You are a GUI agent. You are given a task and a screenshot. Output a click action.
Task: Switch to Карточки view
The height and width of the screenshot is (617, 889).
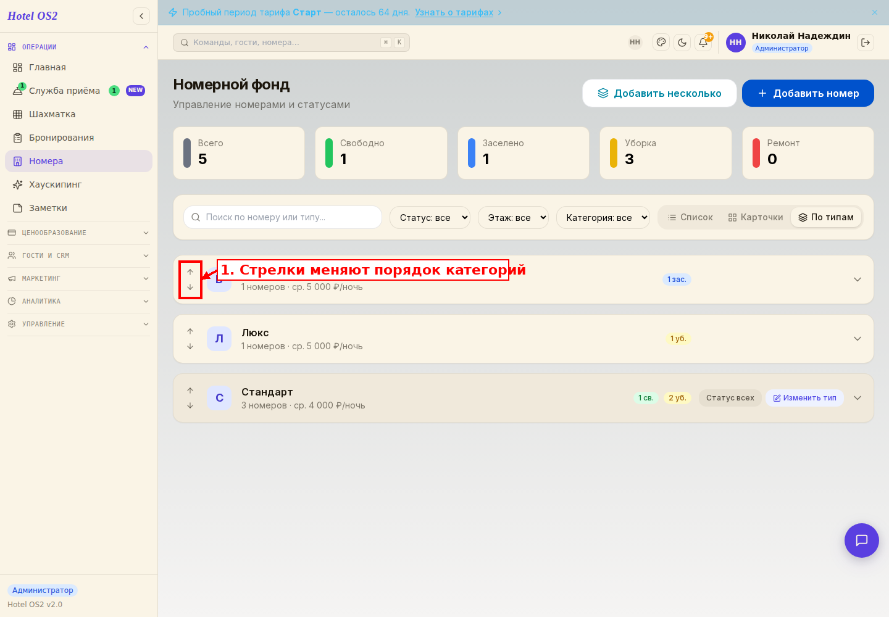pyautogui.click(x=756, y=217)
